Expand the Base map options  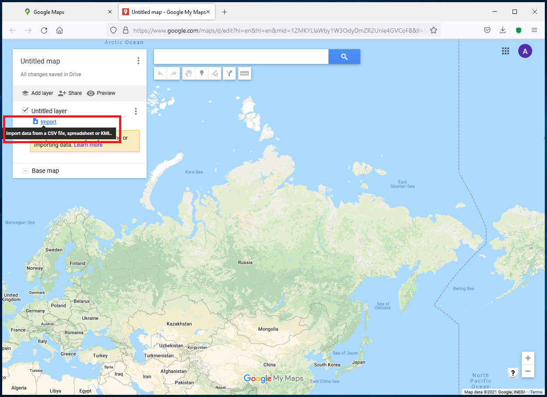click(25, 171)
